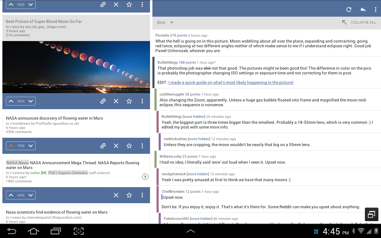Save the Mars flowing water post with star
Viewport: 381px width, 238px height.
(129, 146)
